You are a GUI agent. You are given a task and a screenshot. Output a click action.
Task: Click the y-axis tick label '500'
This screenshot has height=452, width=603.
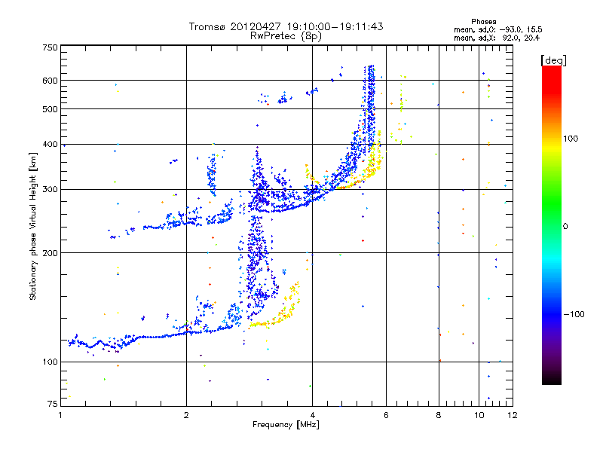point(50,109)
